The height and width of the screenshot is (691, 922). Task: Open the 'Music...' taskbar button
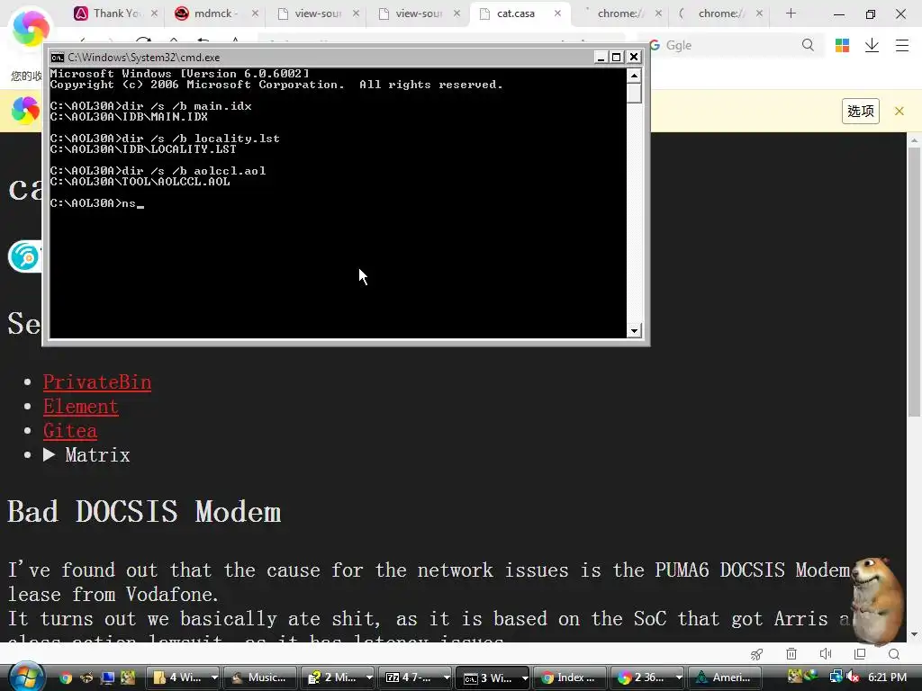pyautogui.click(x=259, y=678)
